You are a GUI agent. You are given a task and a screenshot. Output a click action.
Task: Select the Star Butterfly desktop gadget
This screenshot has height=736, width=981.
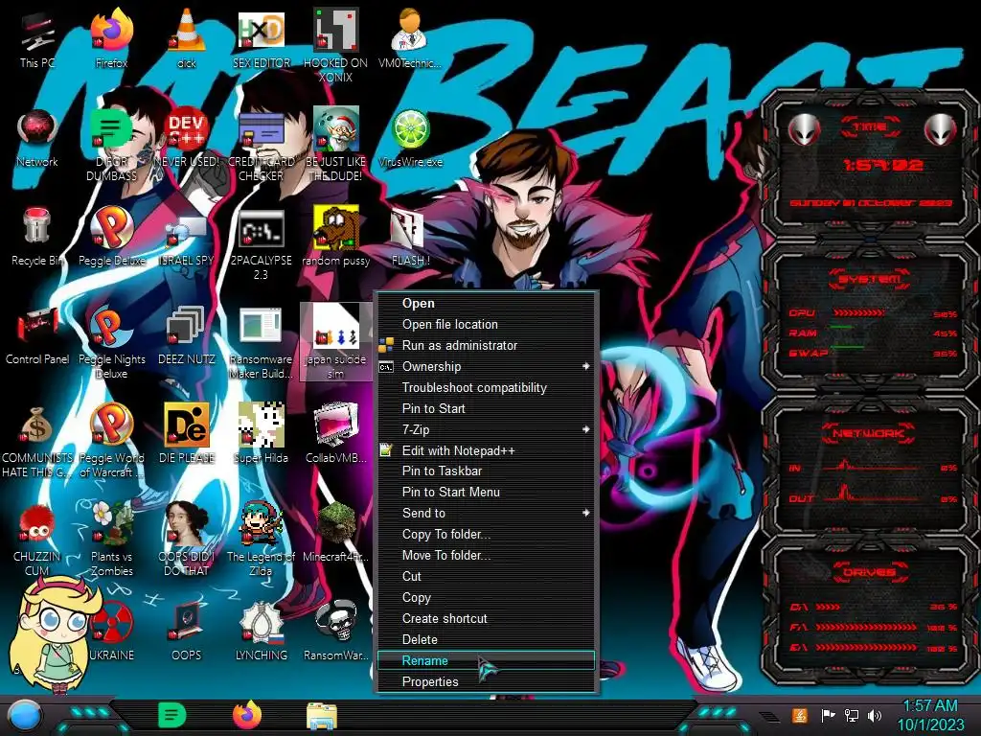click(54, 633)
